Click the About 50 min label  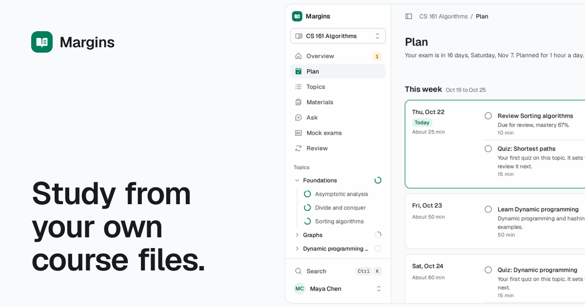click(x=429, y=217)
